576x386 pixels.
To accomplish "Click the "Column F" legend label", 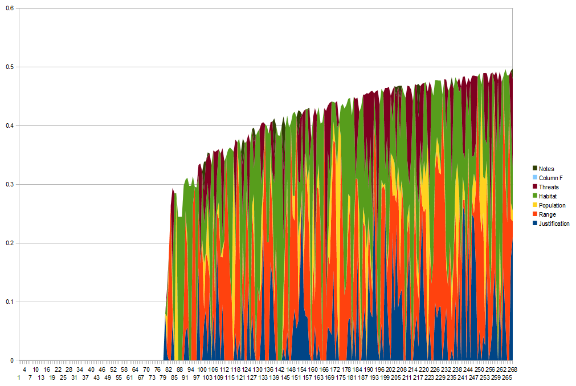I will point(551,178).
